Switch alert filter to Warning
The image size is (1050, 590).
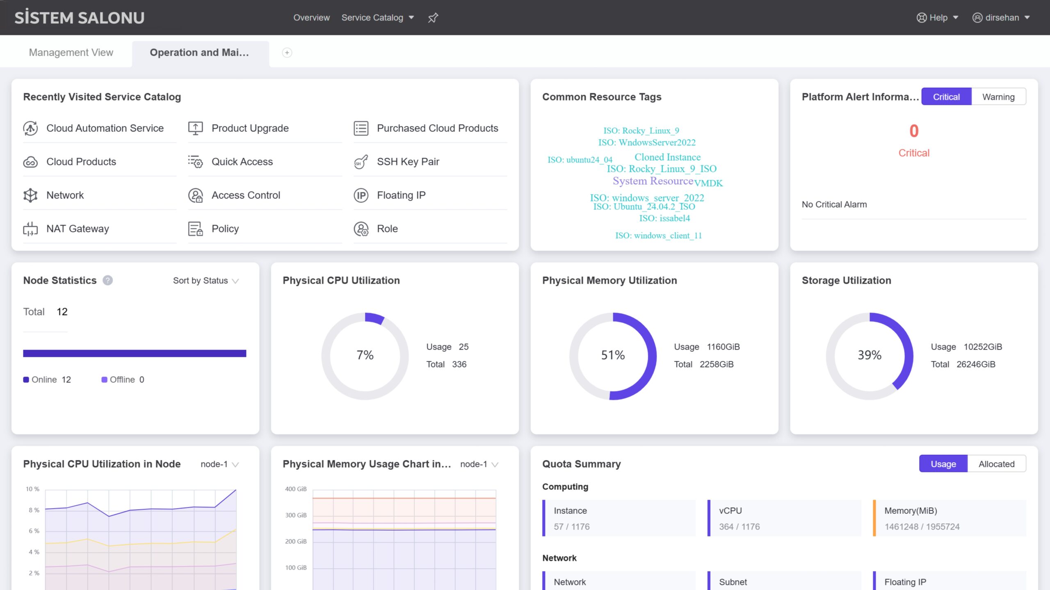point(998,97)
